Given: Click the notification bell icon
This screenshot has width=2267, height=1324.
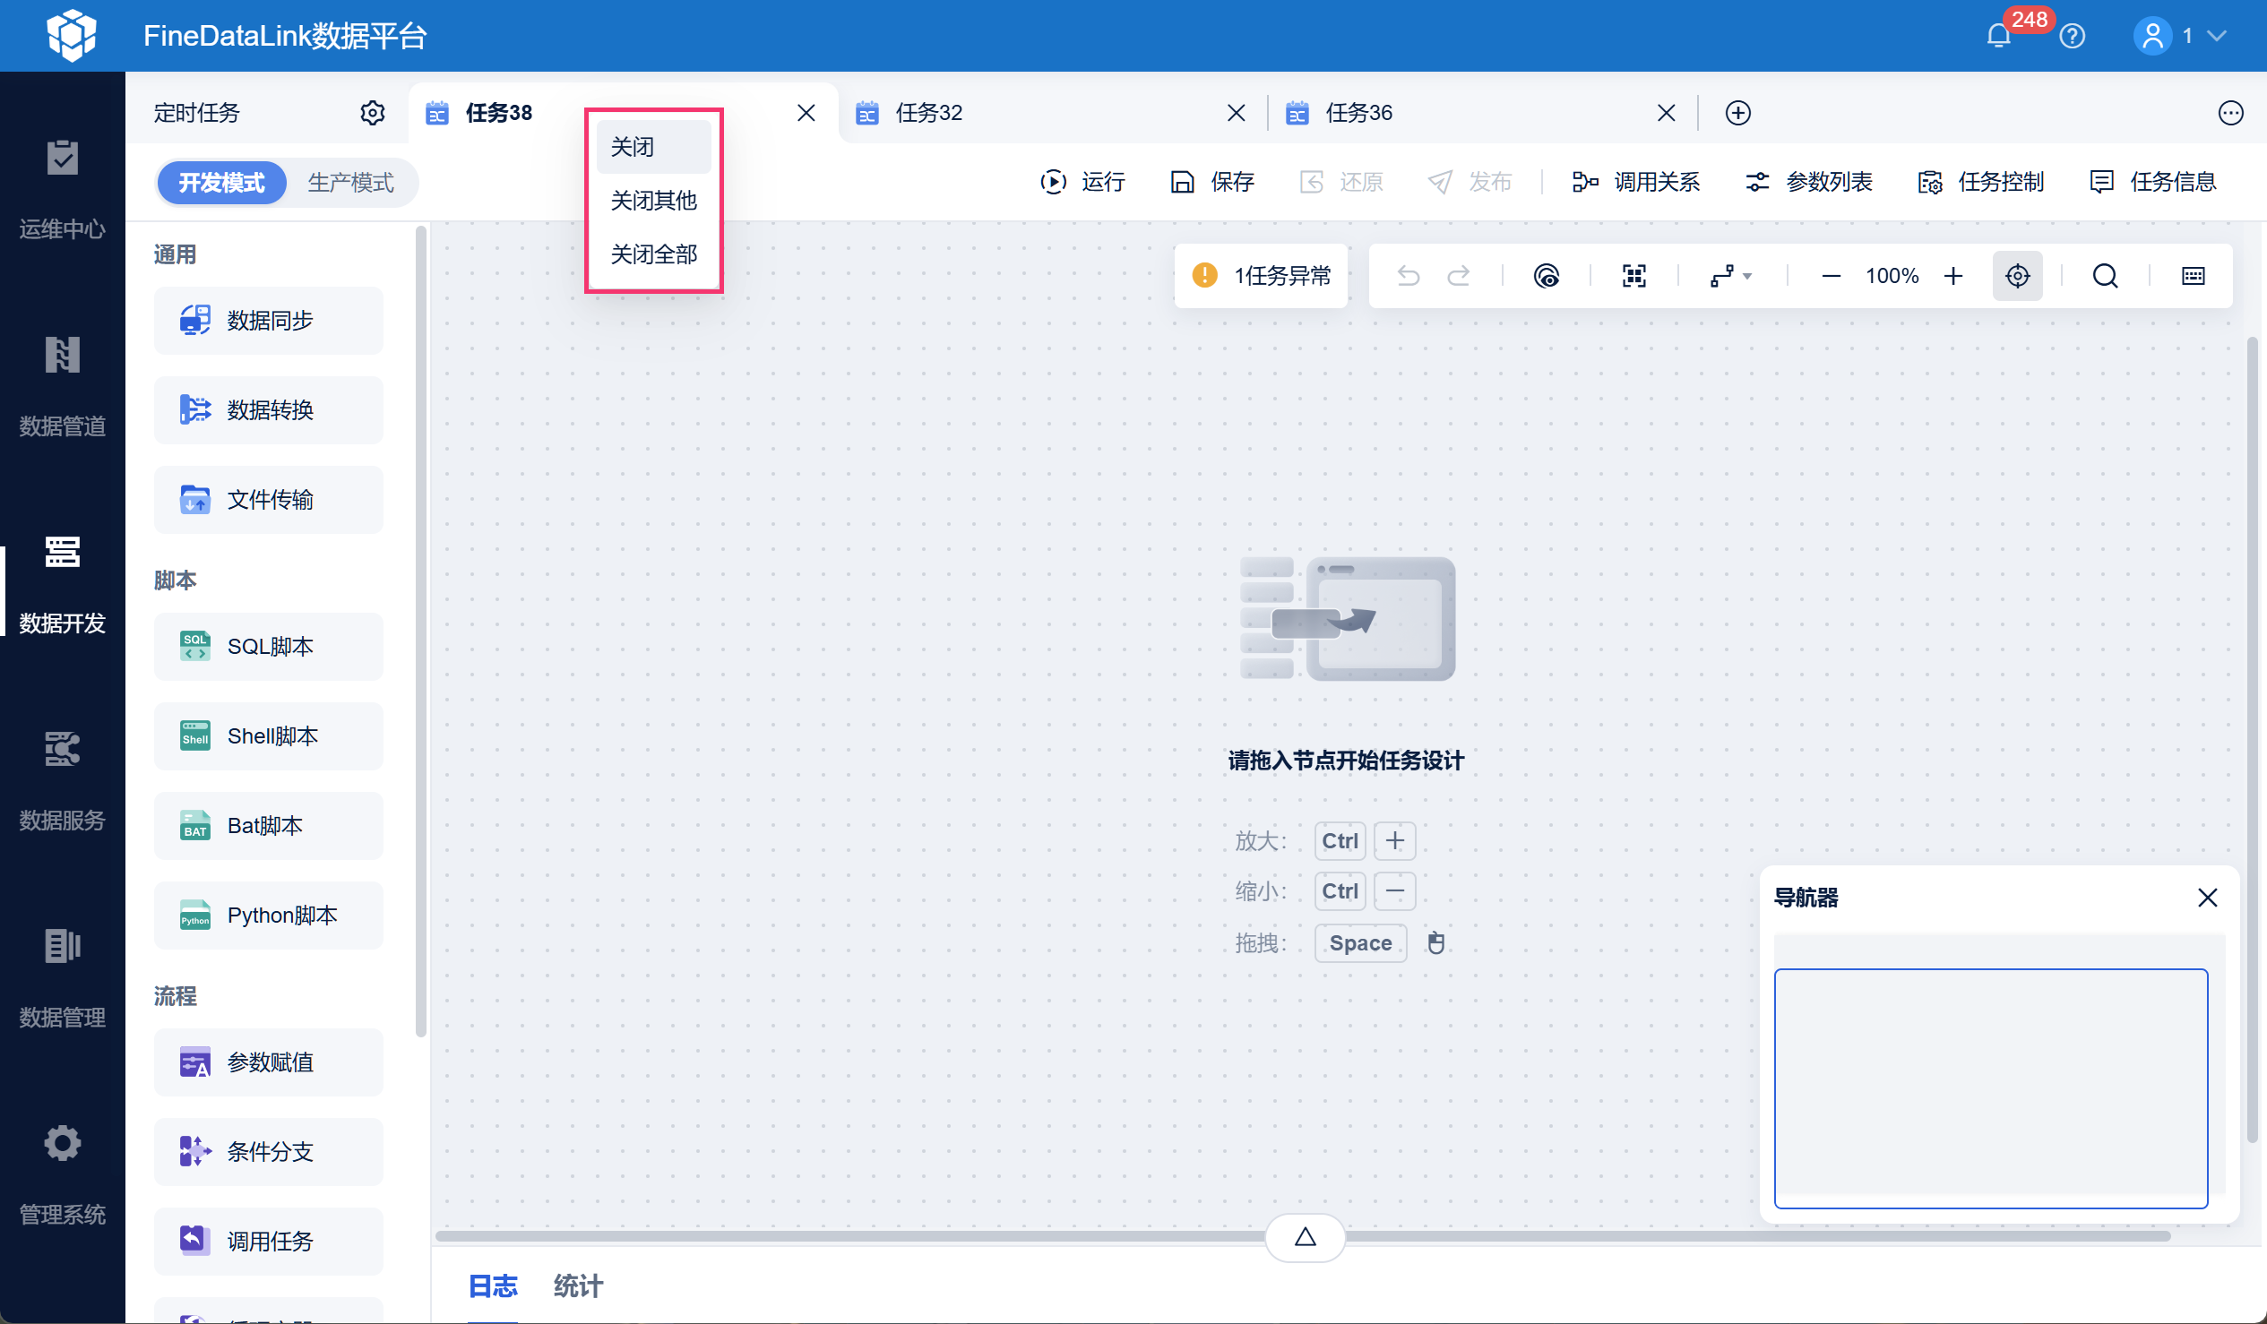Looking at the screenshot, I should (1998, 36).
